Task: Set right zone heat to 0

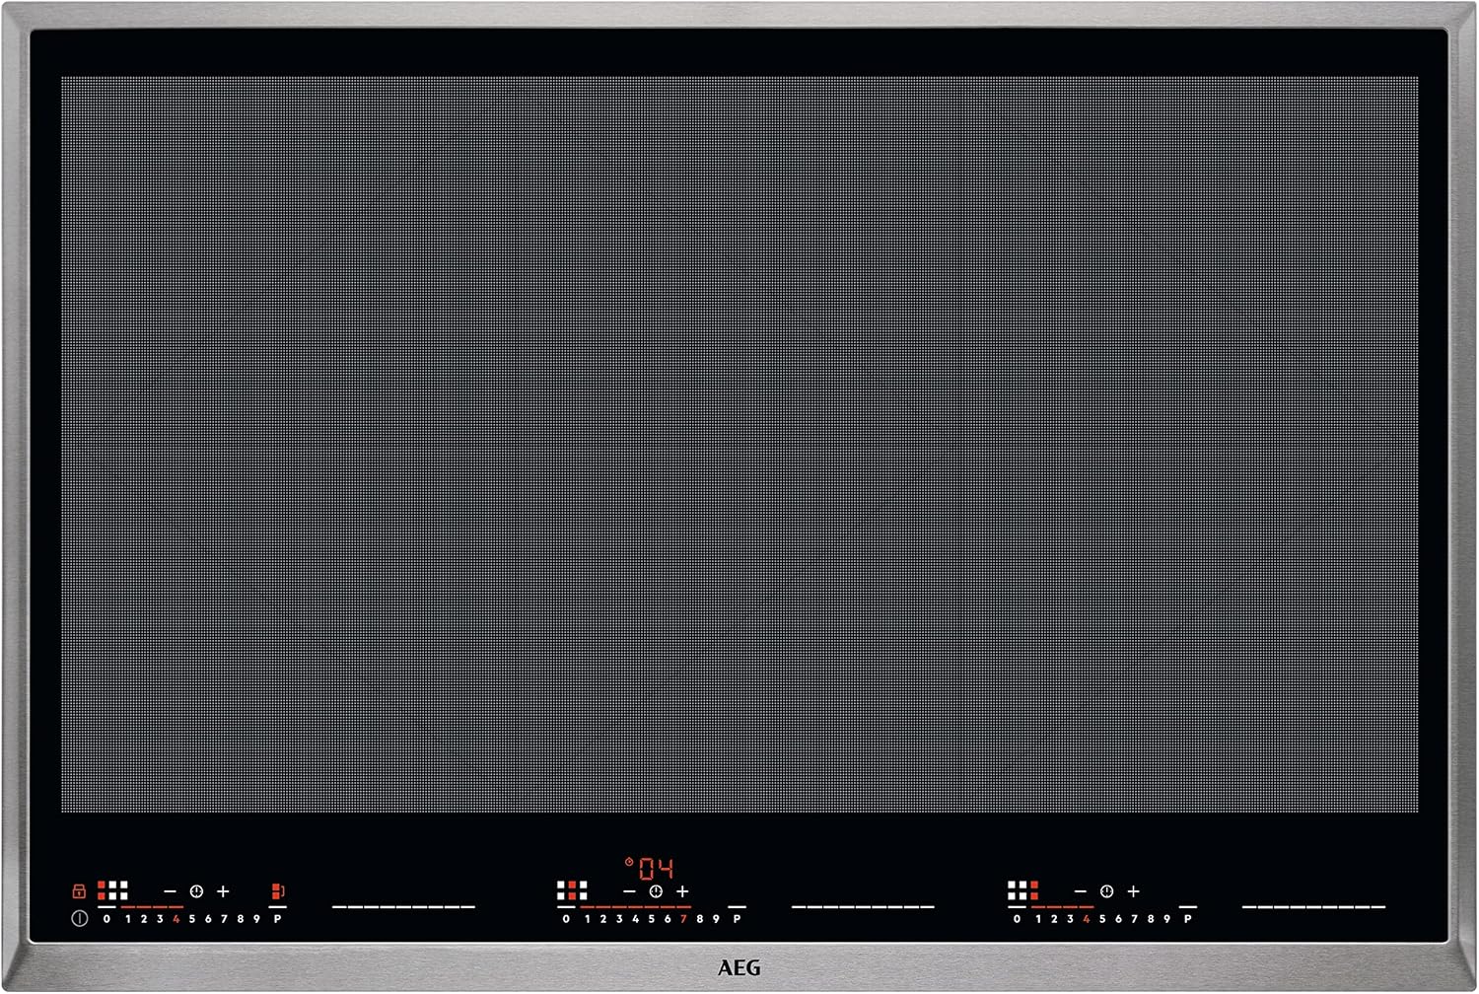Action: click(1017, 919)
